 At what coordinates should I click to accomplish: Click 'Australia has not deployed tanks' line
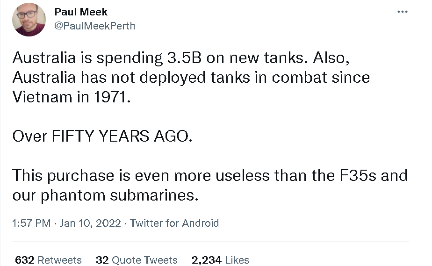point(191,78)
